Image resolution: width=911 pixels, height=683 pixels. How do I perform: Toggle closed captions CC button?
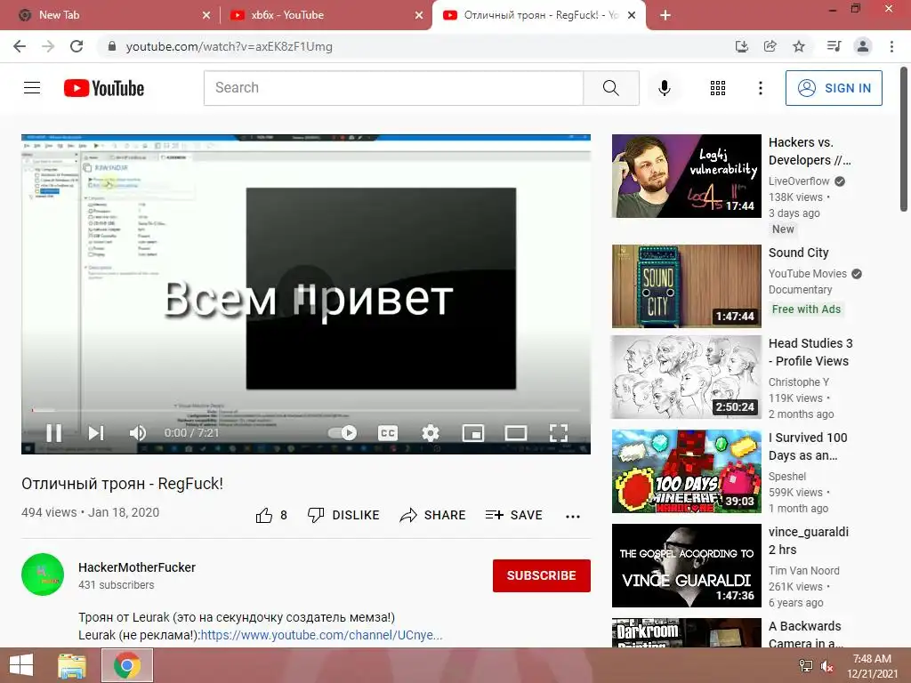coord(388,433)
